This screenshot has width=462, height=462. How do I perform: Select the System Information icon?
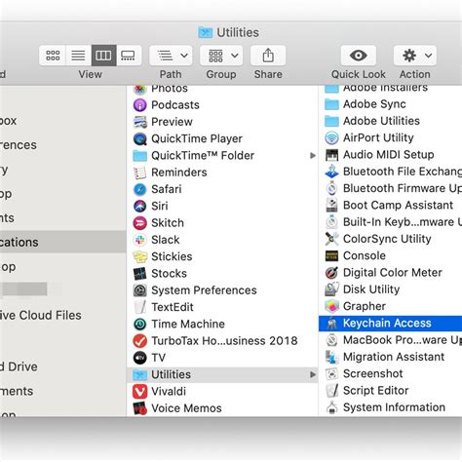click(x=331, y=407)
